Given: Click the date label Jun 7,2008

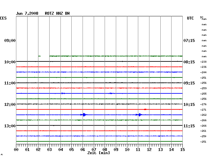Looking at the screenshot, I should tap(27, 13).
